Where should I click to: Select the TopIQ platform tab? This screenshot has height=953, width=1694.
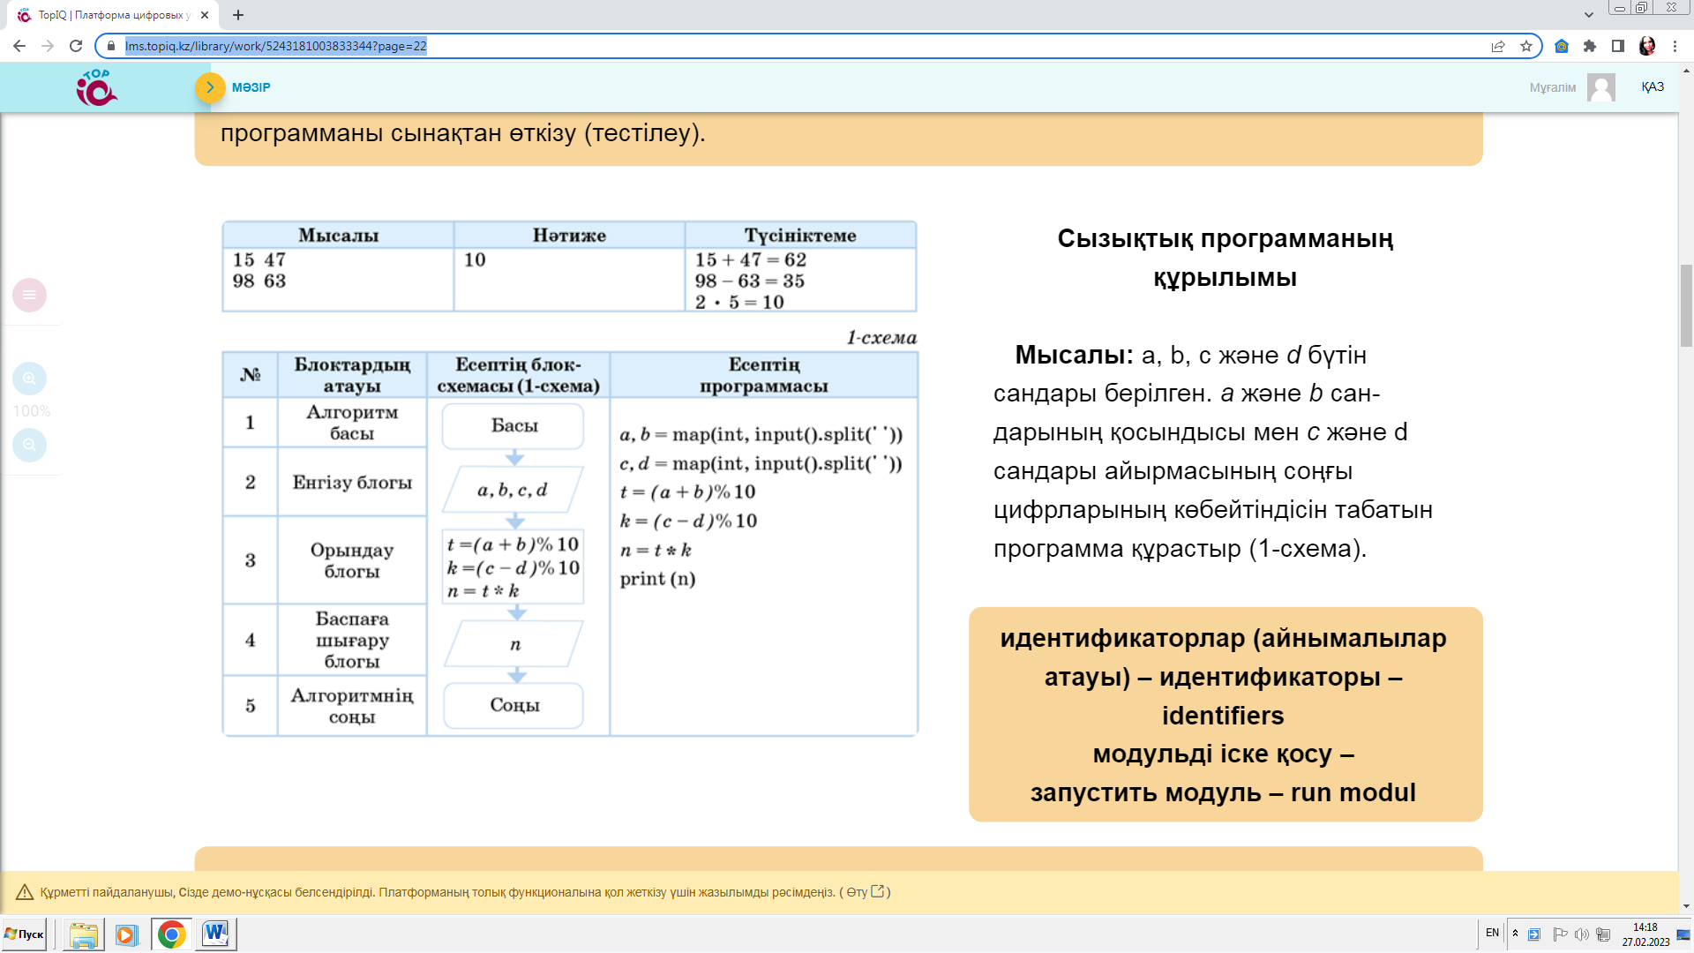pyautogui.click(x=113, y=15)
